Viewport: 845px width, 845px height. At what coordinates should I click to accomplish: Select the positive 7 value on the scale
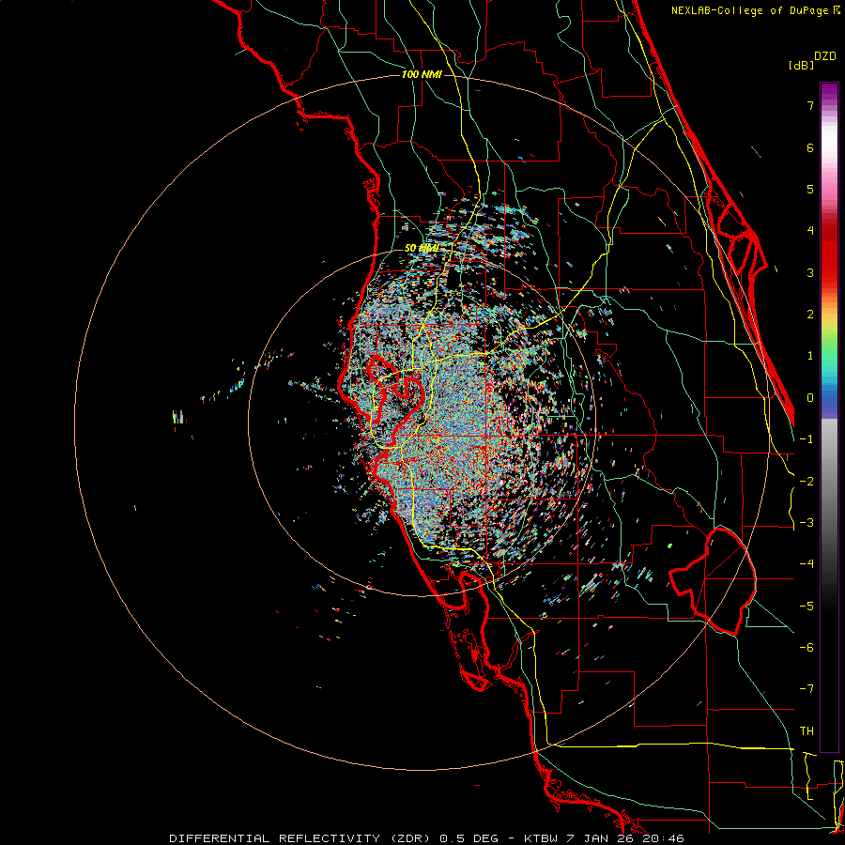810,105
